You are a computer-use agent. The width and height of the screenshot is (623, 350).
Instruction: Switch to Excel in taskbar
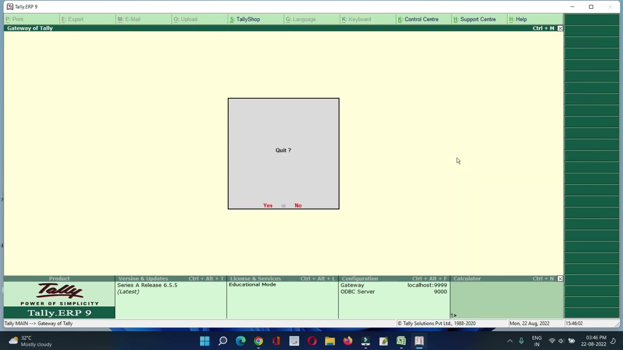coord(401,341)
